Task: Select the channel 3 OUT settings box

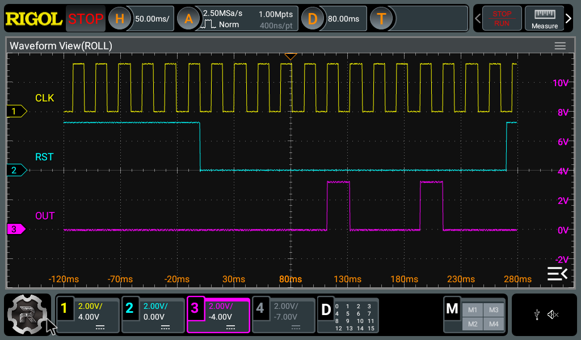Action: [x=218, y=315]
